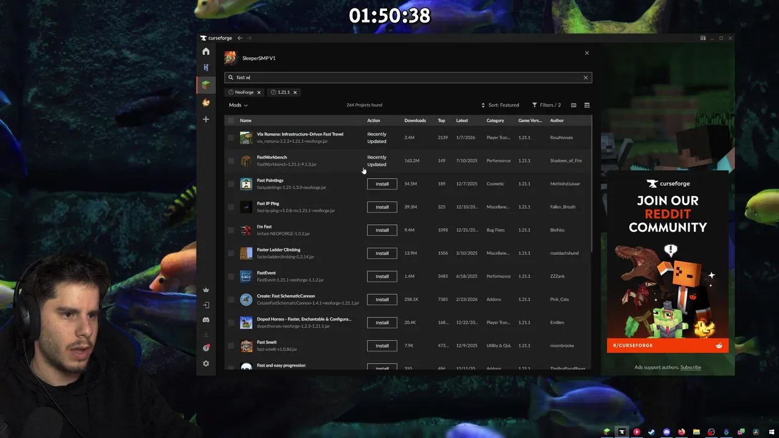
Task: Open the R/CURSEFORGE Reddit banner
Action: coord(668,346)
